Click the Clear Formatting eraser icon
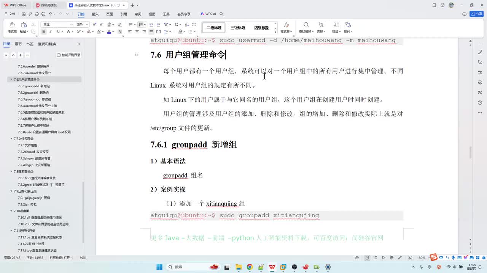 (119, 25)
